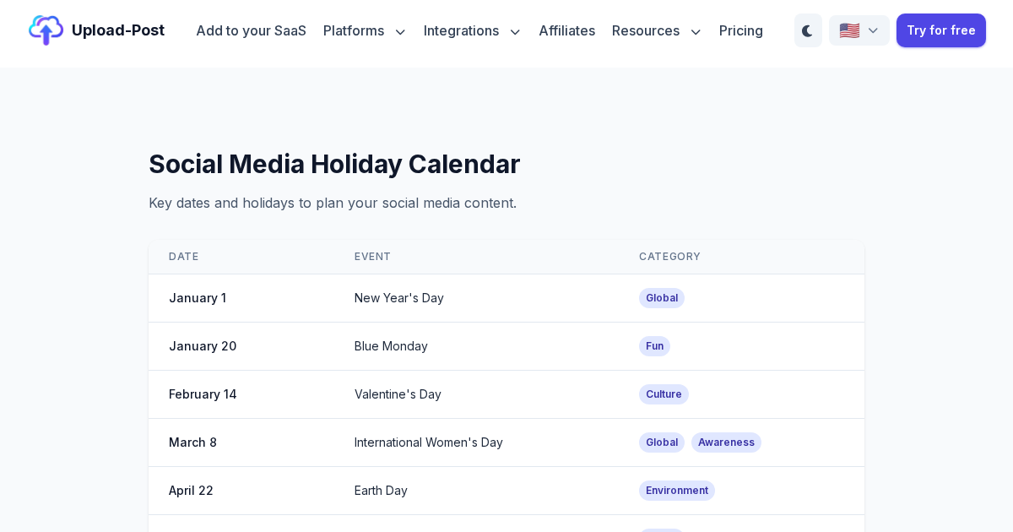1013x532 pixels.
Task: Click the Upload-Post cloud logo icon
Action: 46,30
